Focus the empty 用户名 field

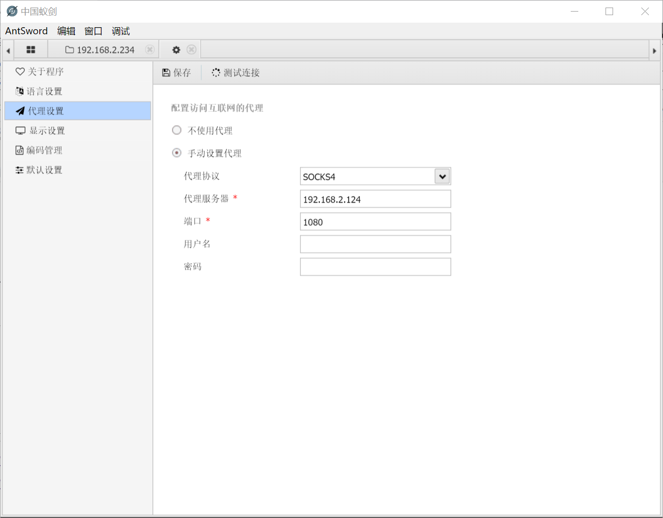[375, 244]
